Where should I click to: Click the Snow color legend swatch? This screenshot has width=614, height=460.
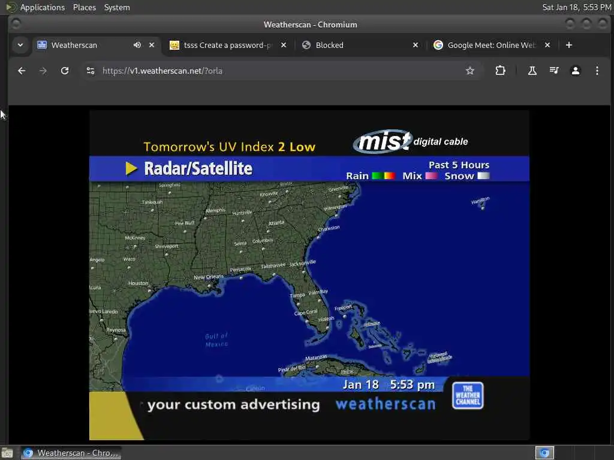click(x=483, y=175)
